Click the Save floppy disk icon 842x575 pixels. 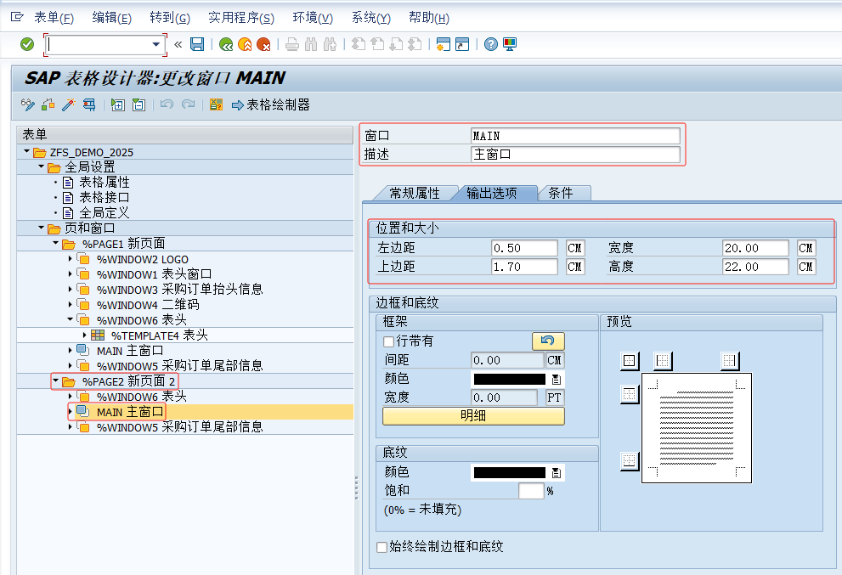(x=197, y=44)
